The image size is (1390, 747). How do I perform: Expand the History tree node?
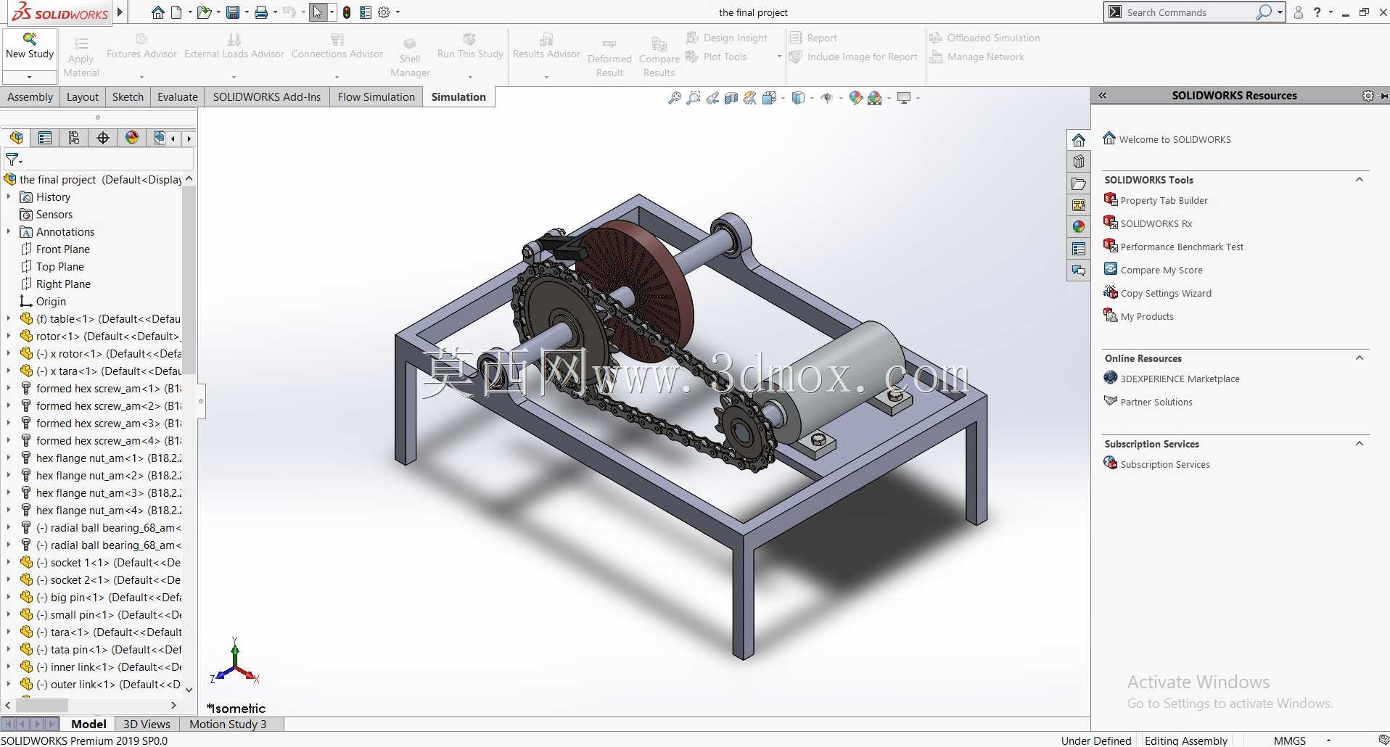pos(9,197)
